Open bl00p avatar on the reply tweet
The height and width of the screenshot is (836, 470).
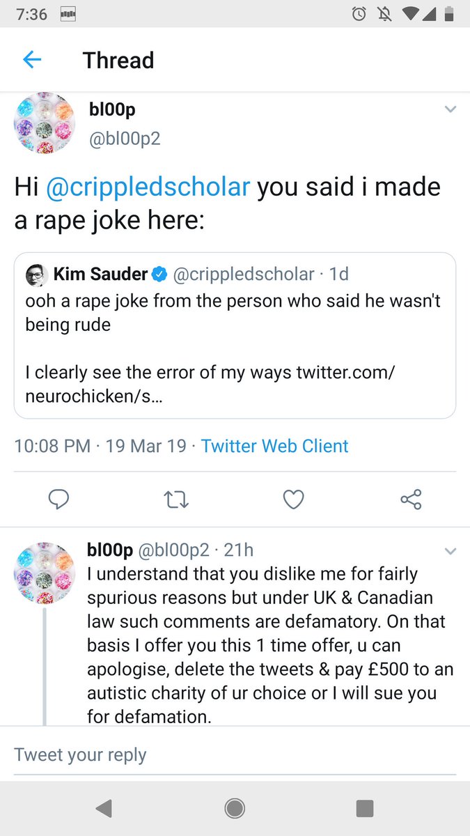click(45, 573)
